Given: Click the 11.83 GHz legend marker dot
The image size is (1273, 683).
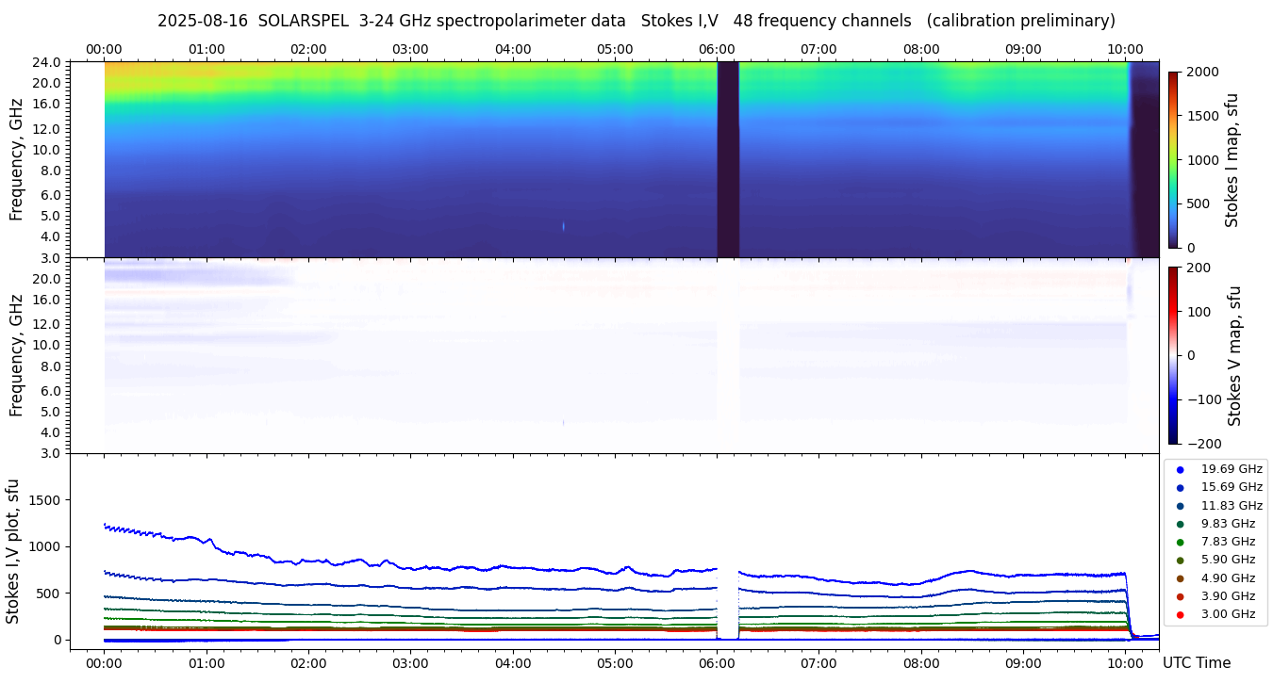Looking at the screenshot, I should point(1180,506).
